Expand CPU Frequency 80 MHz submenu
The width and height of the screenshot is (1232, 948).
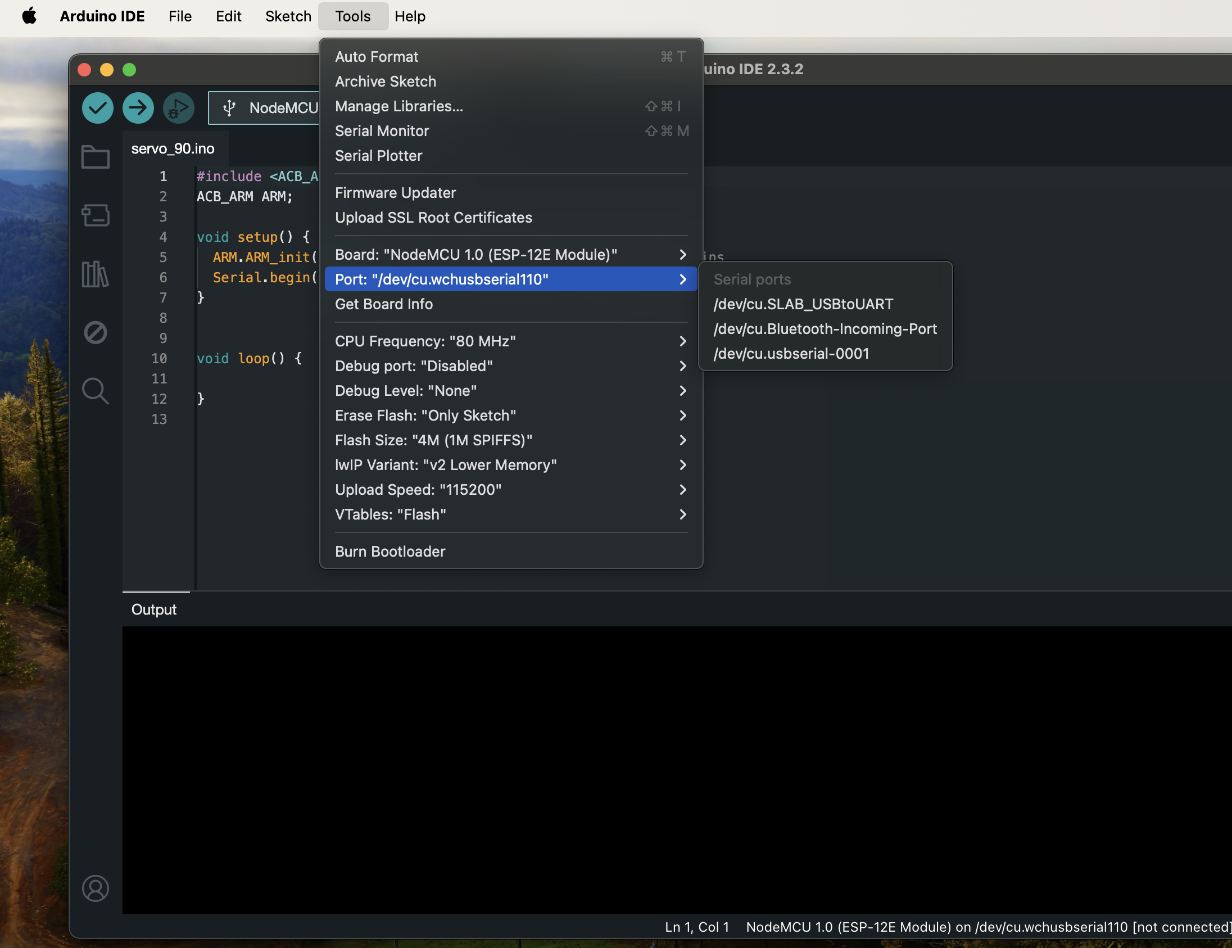511,341
